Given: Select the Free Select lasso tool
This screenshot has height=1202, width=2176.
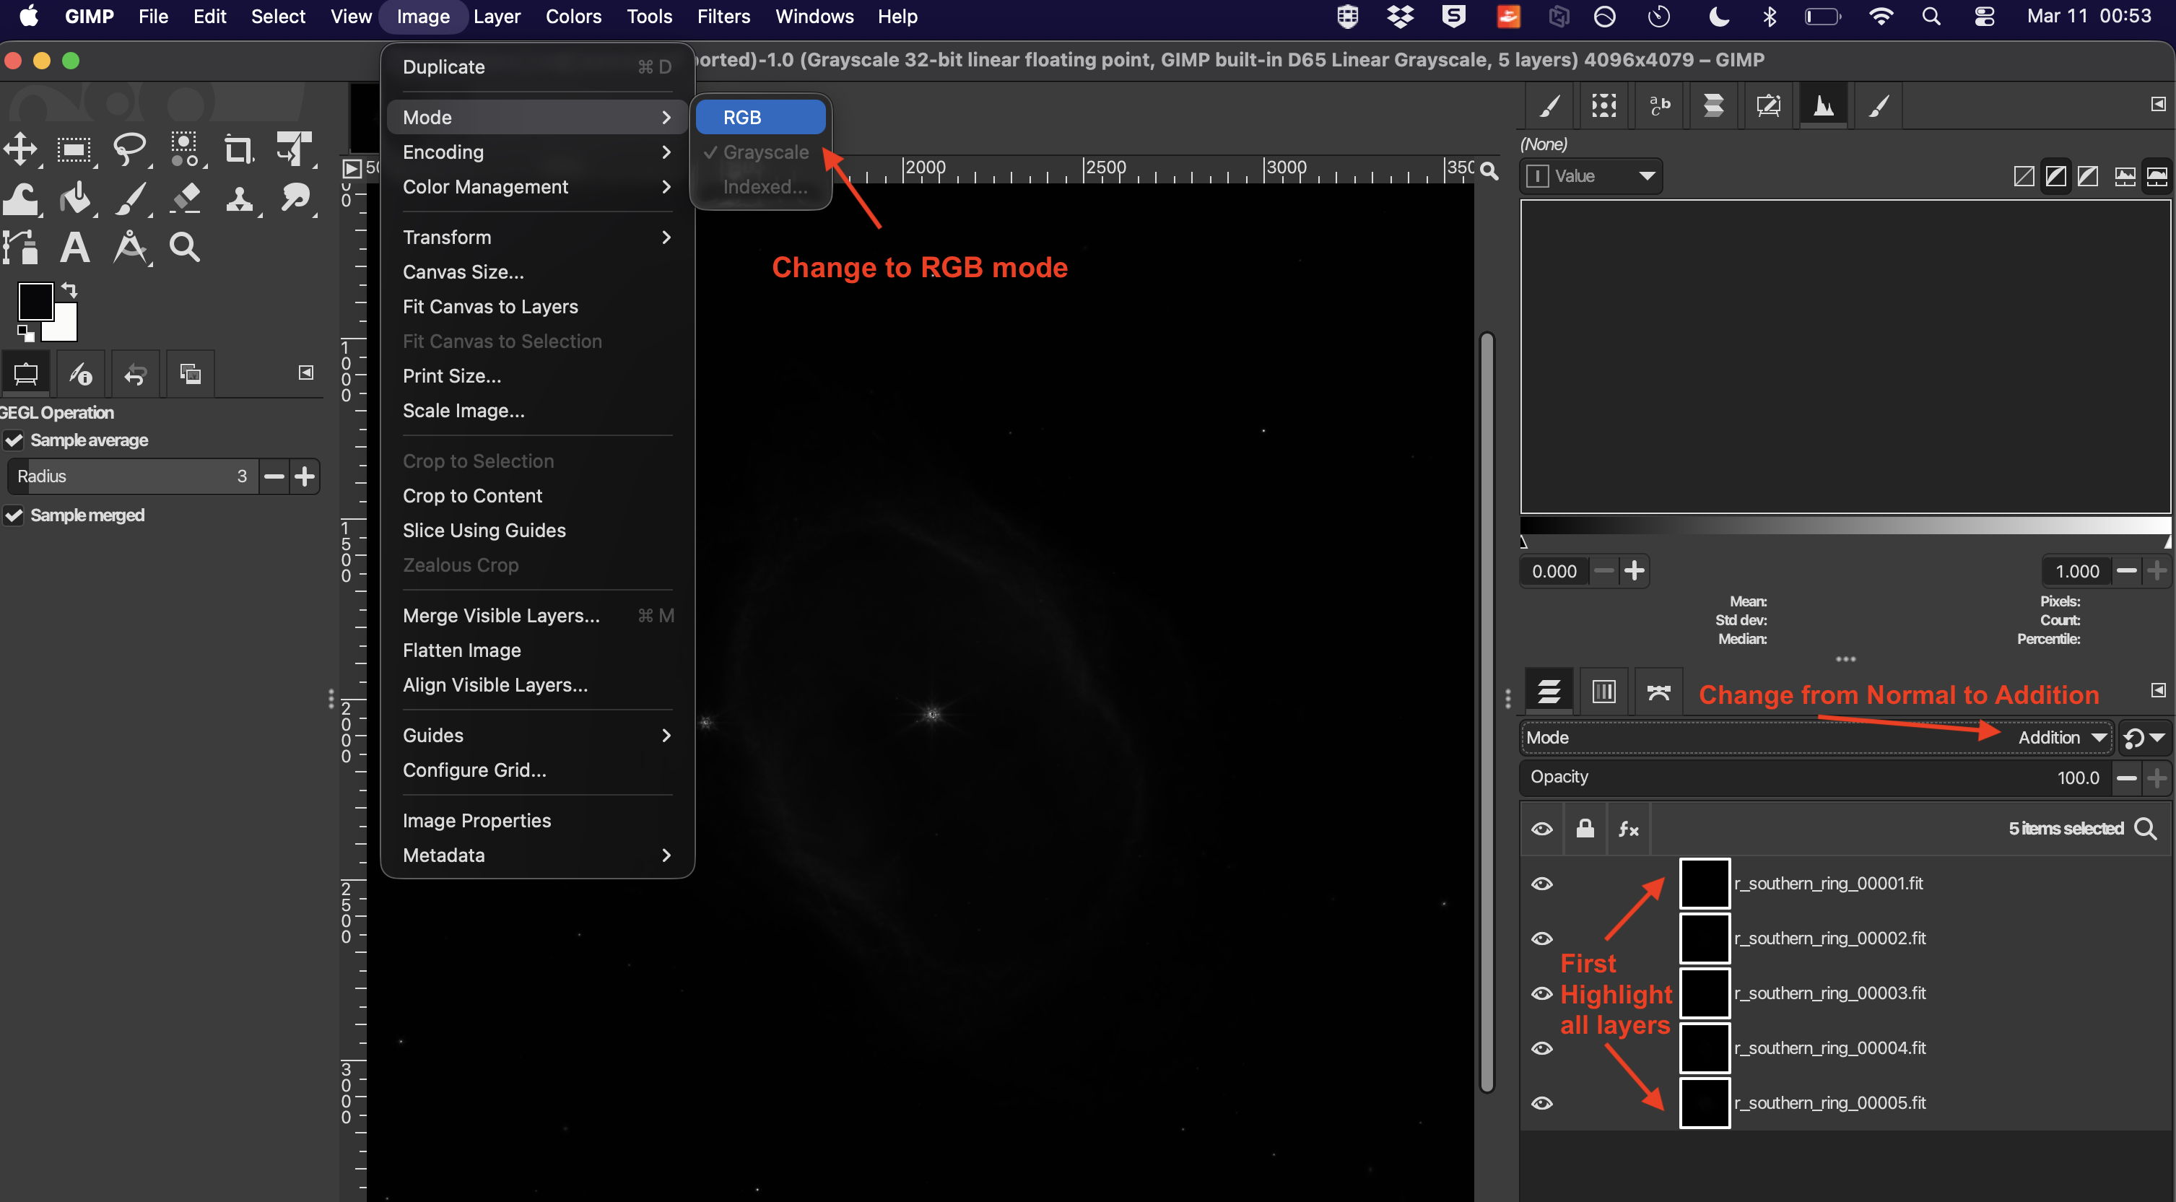Looking at the screenshot, I should (129, 150).
